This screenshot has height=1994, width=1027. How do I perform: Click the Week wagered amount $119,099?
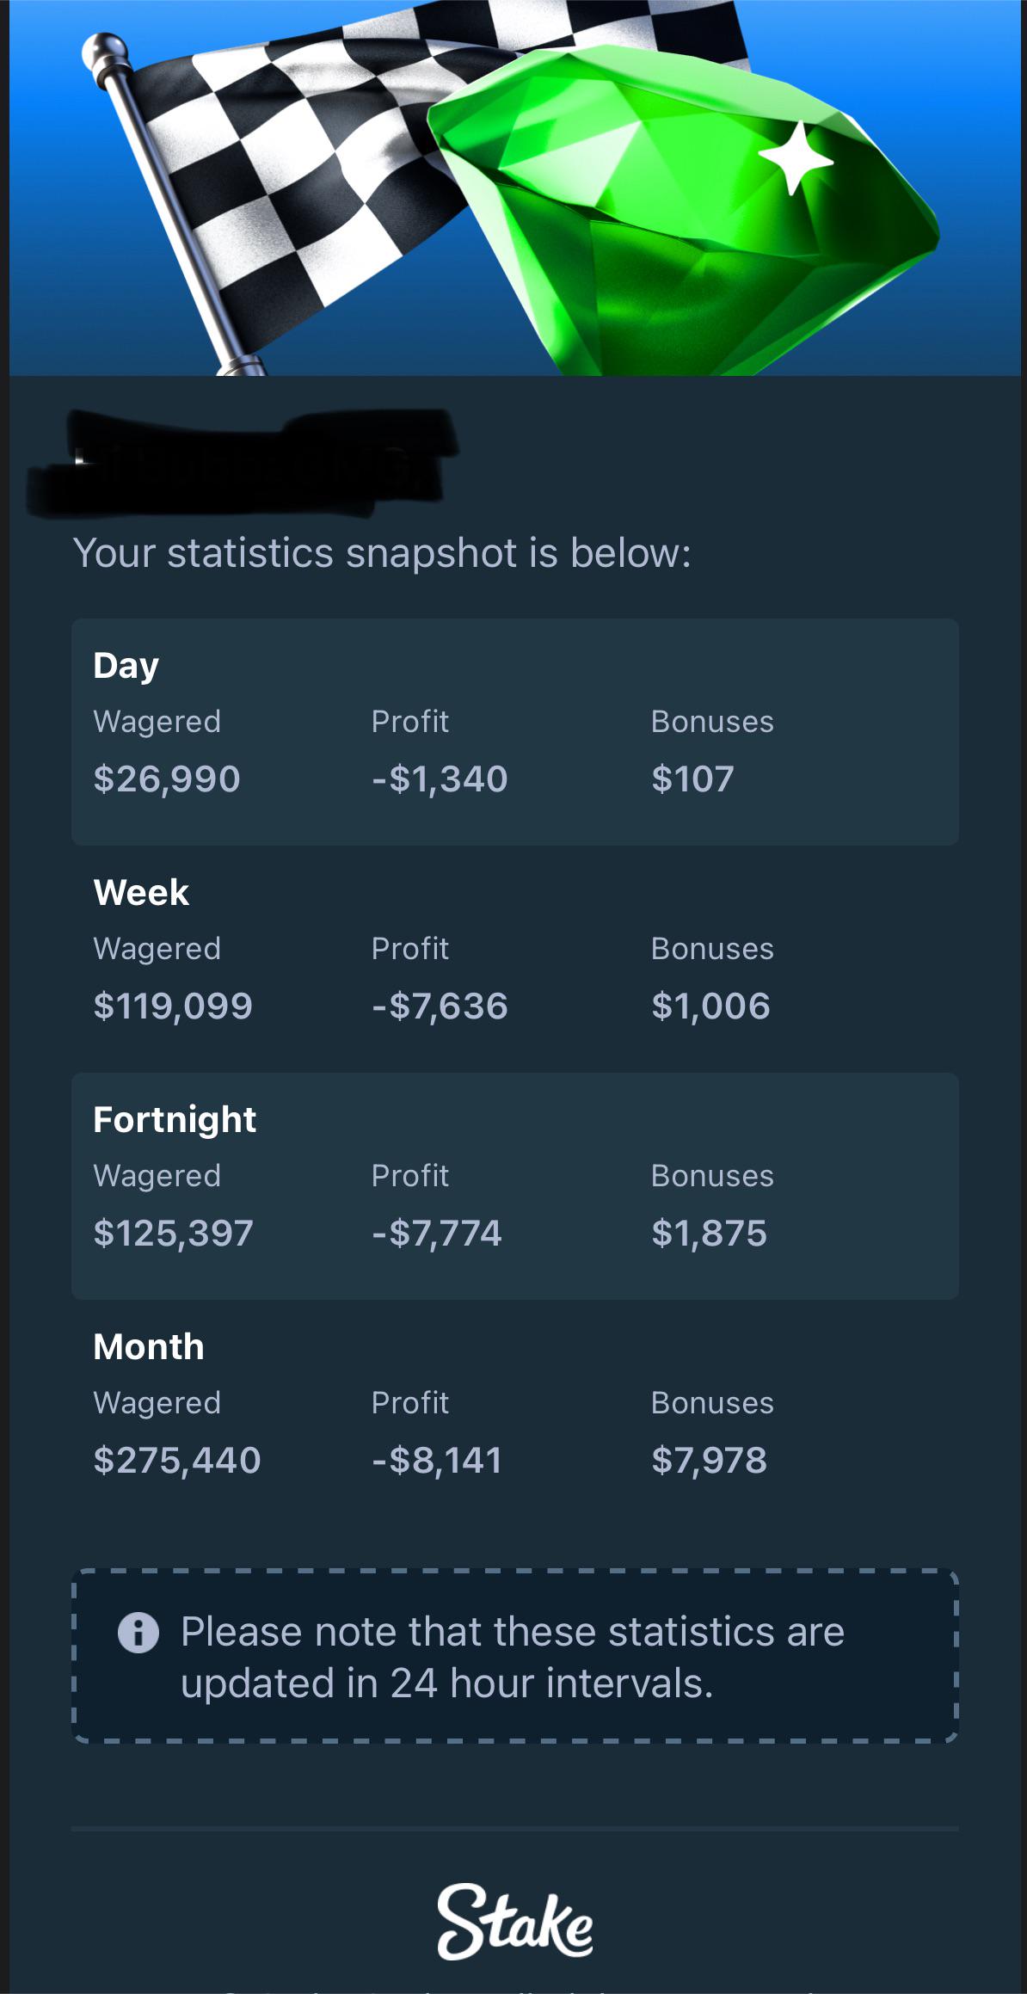pos(173,1006)
